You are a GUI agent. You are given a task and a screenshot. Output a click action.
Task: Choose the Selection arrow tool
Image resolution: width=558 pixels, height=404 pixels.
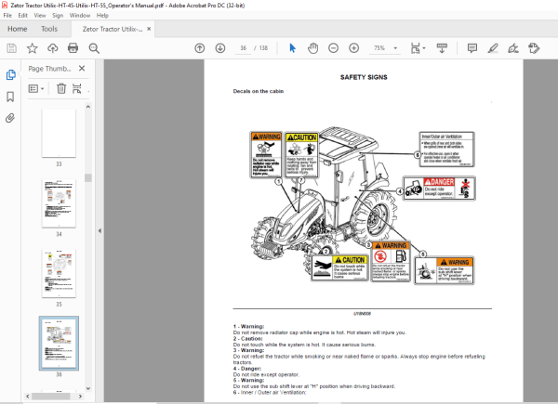(293, 48)
